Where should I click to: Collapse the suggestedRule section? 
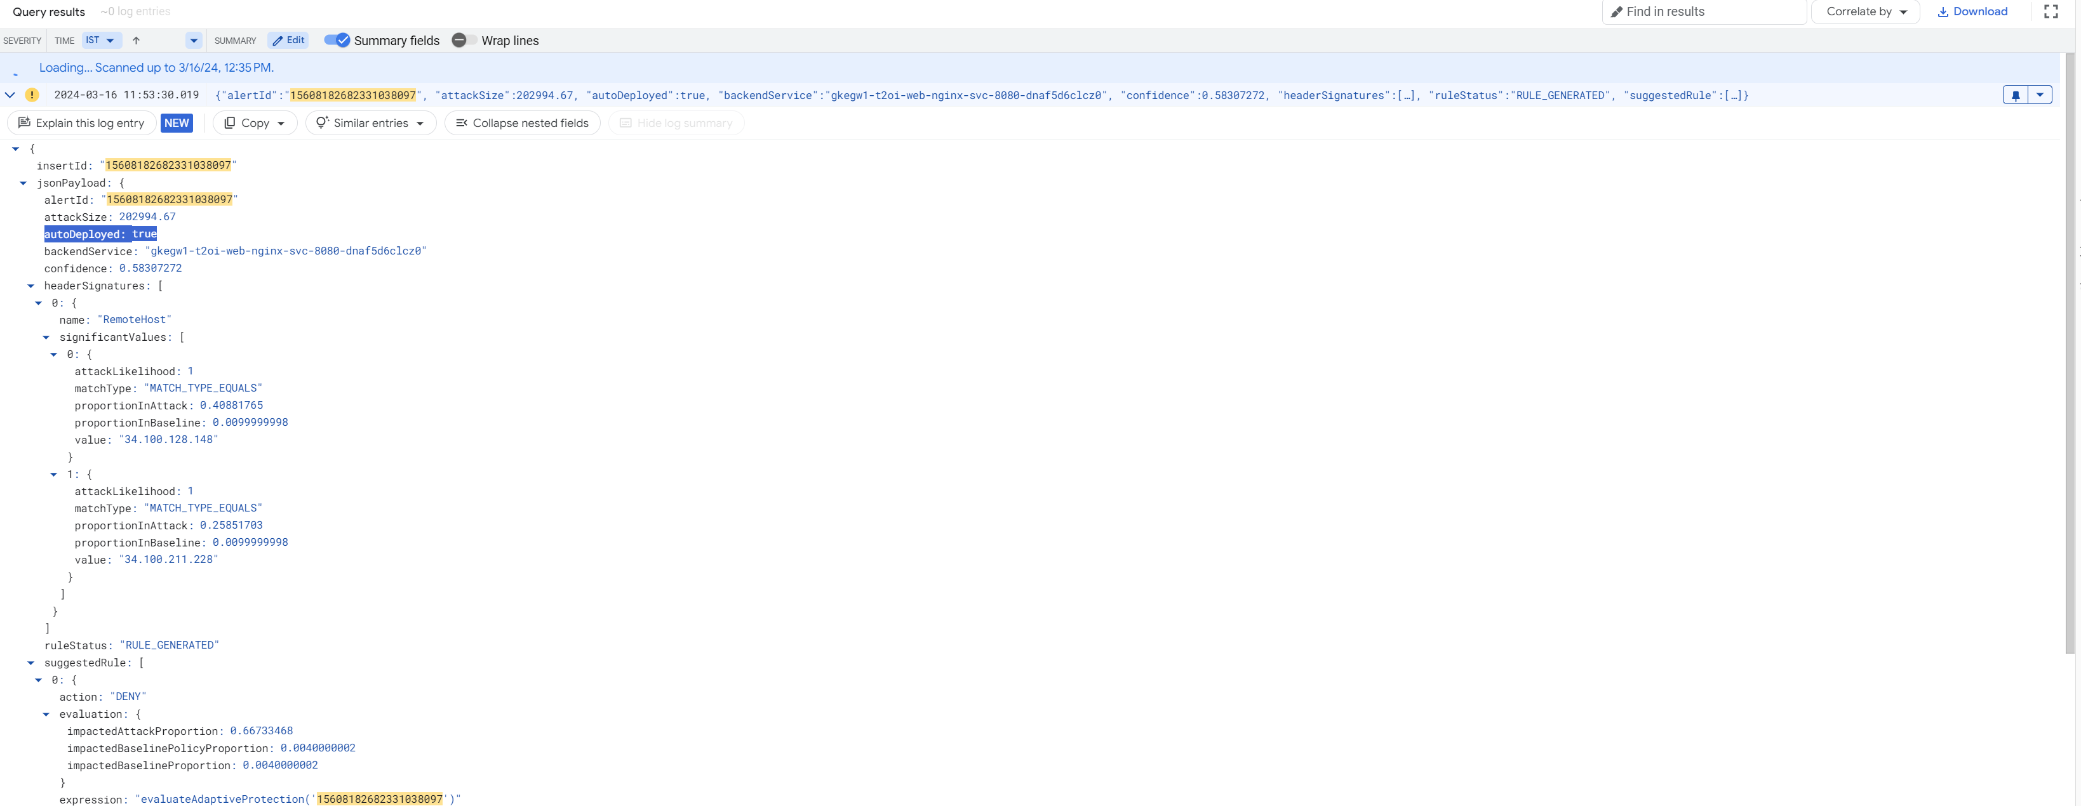pos(30,662)
